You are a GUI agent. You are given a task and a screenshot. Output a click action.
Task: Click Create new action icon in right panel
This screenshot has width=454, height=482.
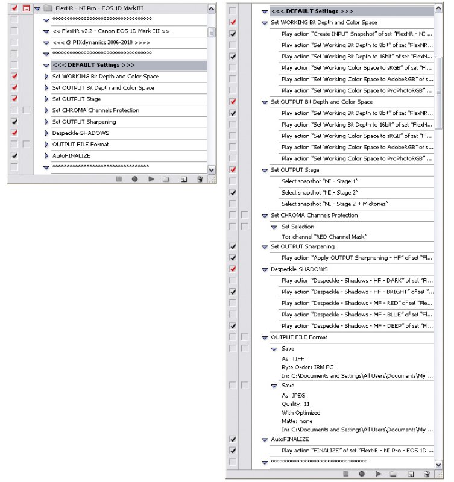point(411,474)
